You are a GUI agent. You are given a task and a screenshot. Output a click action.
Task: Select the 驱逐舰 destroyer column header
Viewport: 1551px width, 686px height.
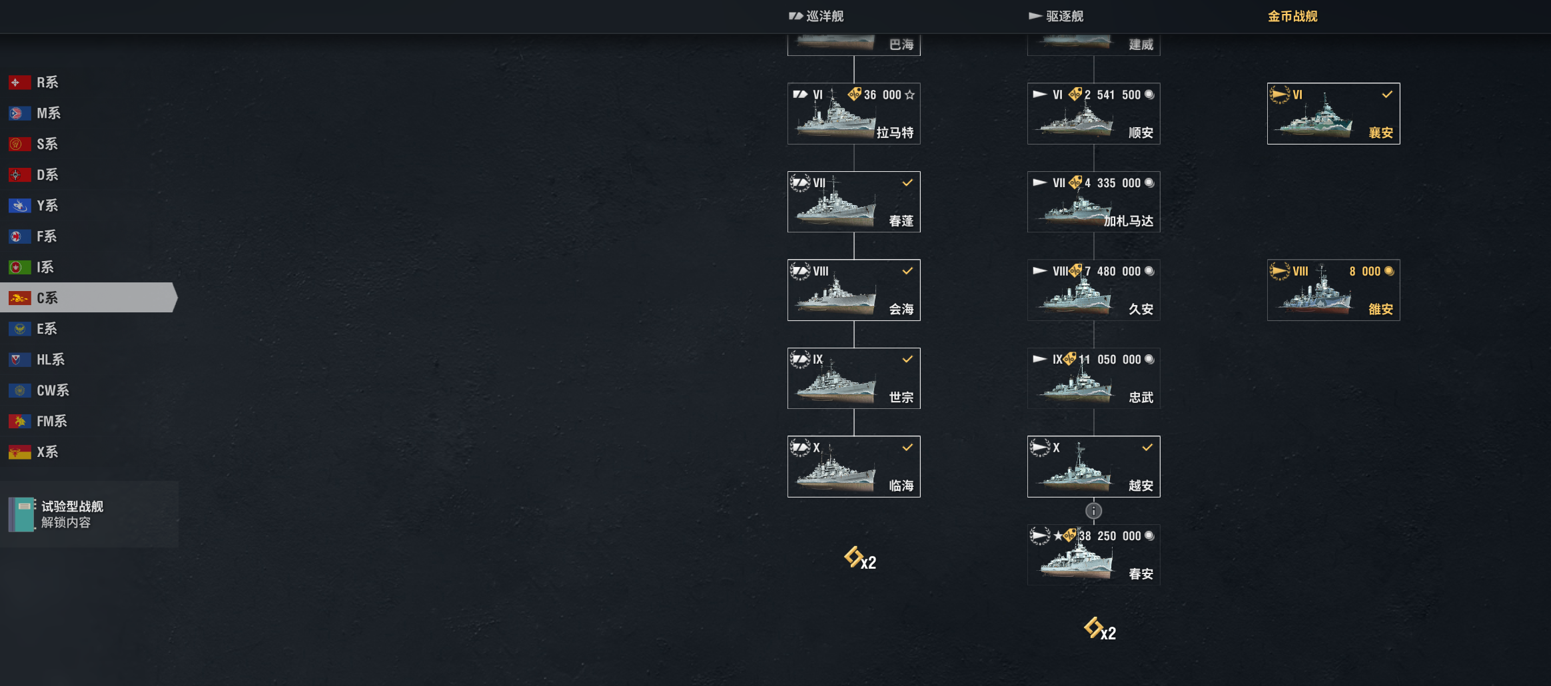click(x=1056, y=16)
